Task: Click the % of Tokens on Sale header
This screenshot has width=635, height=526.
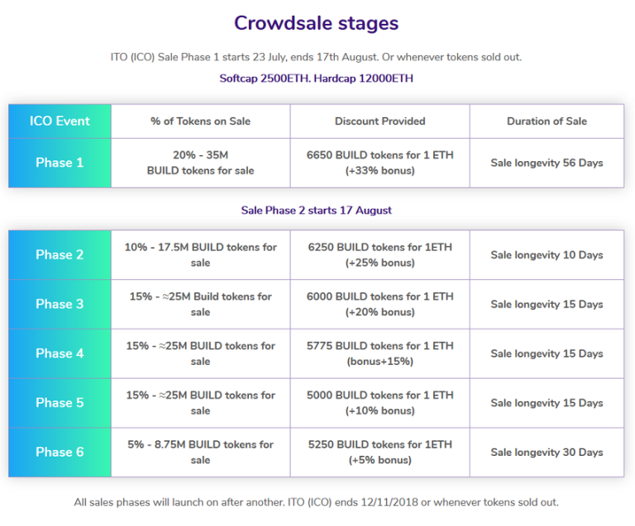Action: click(200, 121)
